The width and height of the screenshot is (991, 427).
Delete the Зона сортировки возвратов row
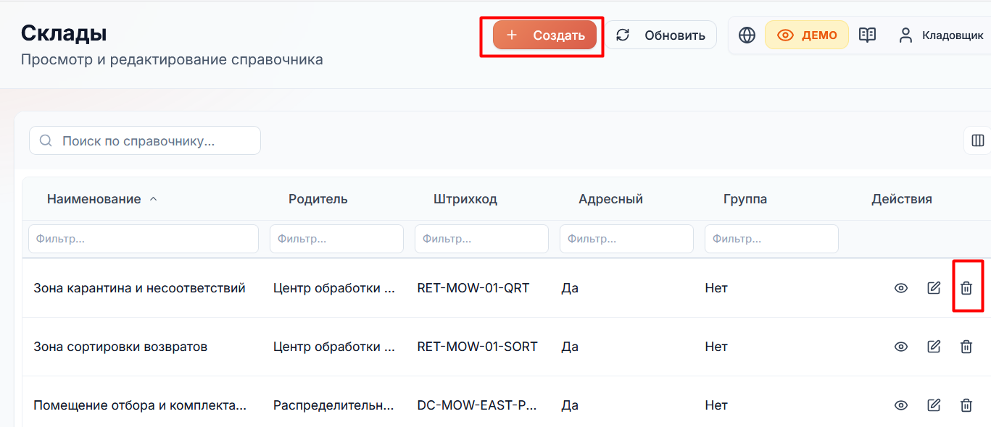click(x=966, y=347)
